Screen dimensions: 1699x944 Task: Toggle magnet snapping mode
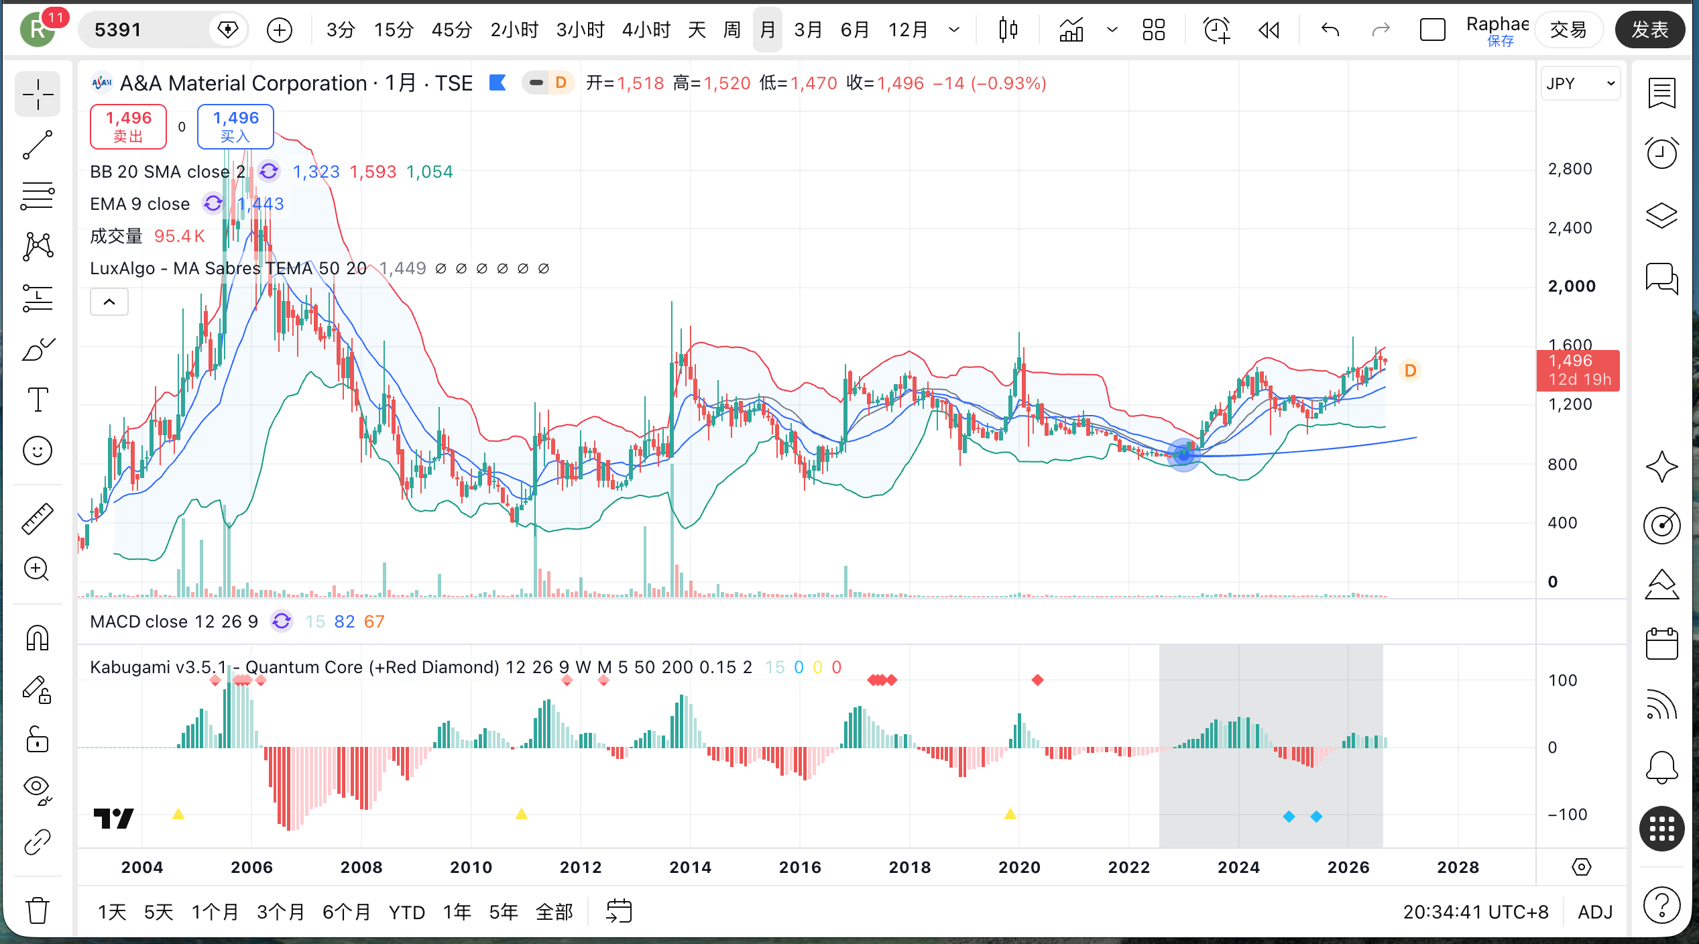click(x=38, y=638)
